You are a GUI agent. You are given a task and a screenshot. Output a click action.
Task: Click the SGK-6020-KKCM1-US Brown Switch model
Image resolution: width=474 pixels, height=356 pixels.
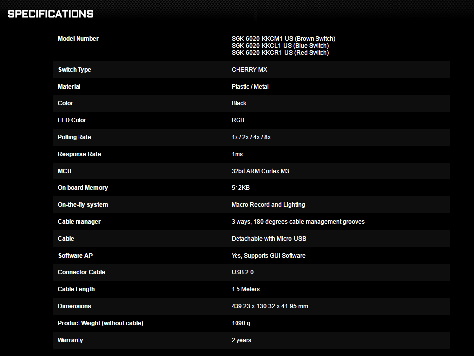283,39
